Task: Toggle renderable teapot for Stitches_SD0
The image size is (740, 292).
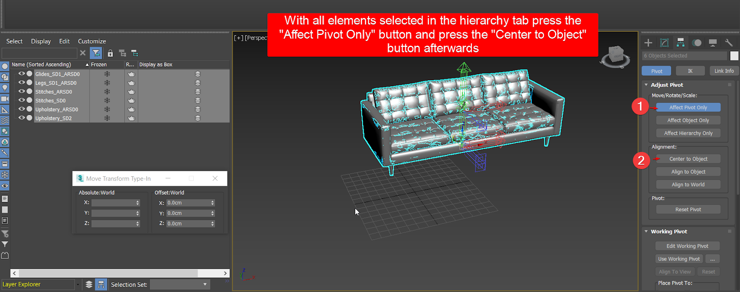Action: 131,101
